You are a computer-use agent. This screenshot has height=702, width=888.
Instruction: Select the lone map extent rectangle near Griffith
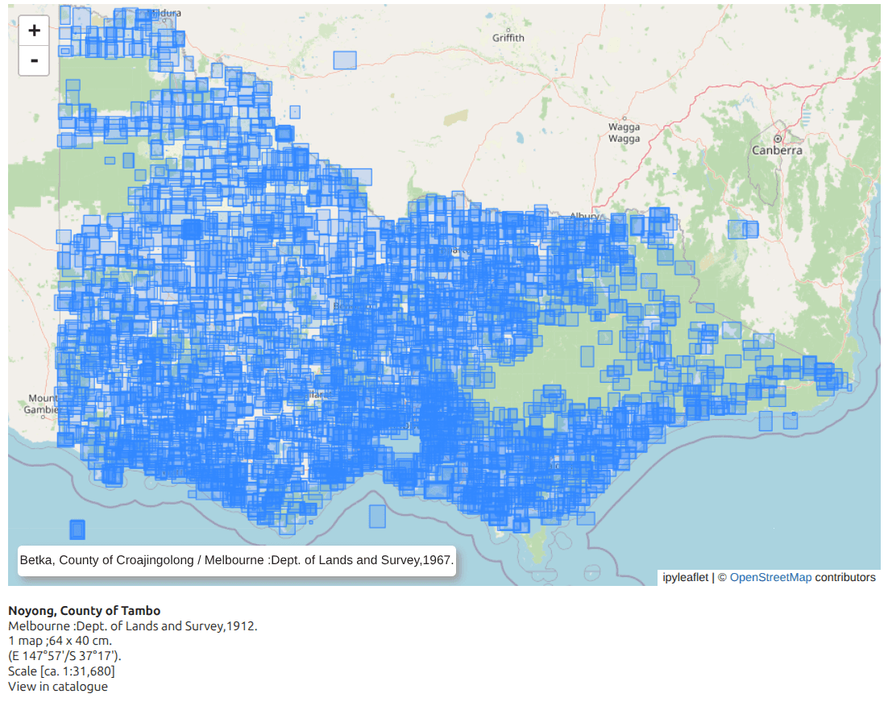point(345,59)
